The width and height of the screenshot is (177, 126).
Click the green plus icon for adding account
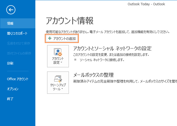(x=50, y=39)
